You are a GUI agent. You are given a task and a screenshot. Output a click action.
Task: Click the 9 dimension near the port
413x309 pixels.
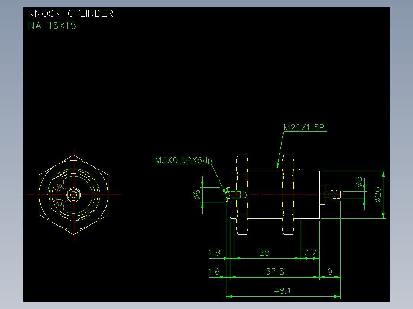point(330,272)
